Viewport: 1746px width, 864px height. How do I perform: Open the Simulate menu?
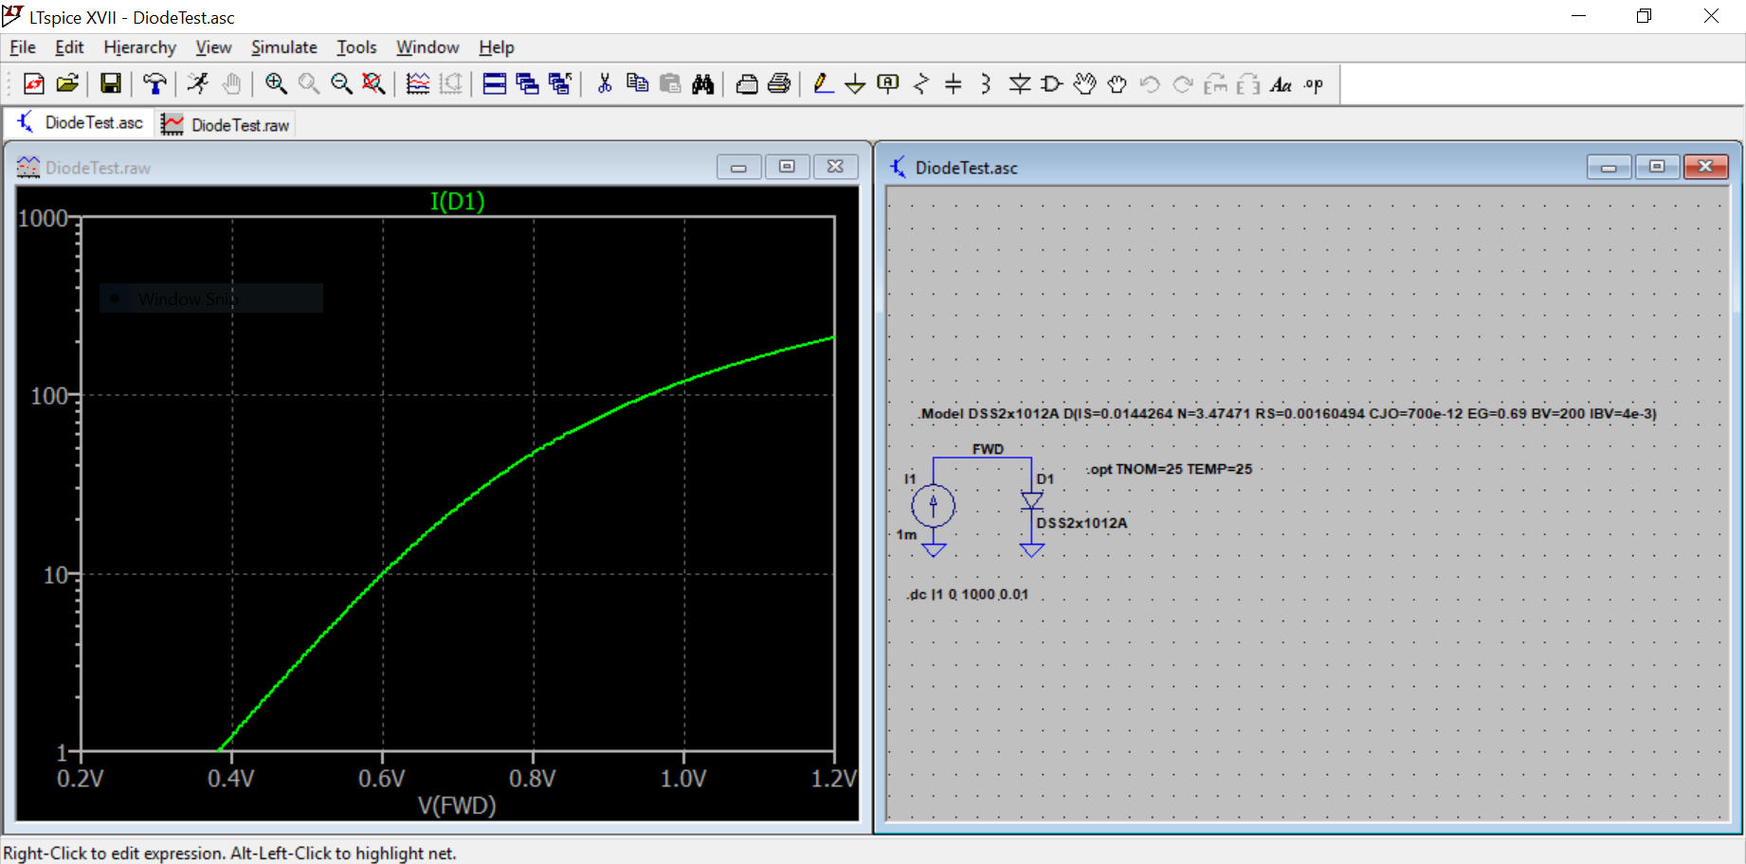pos(284,47)
